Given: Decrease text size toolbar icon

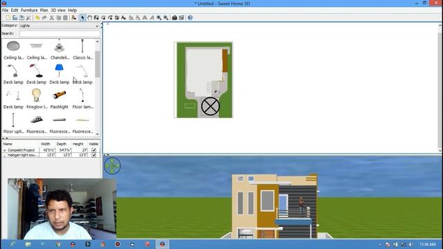Looking at the screenshot, I should coord(138,18).
